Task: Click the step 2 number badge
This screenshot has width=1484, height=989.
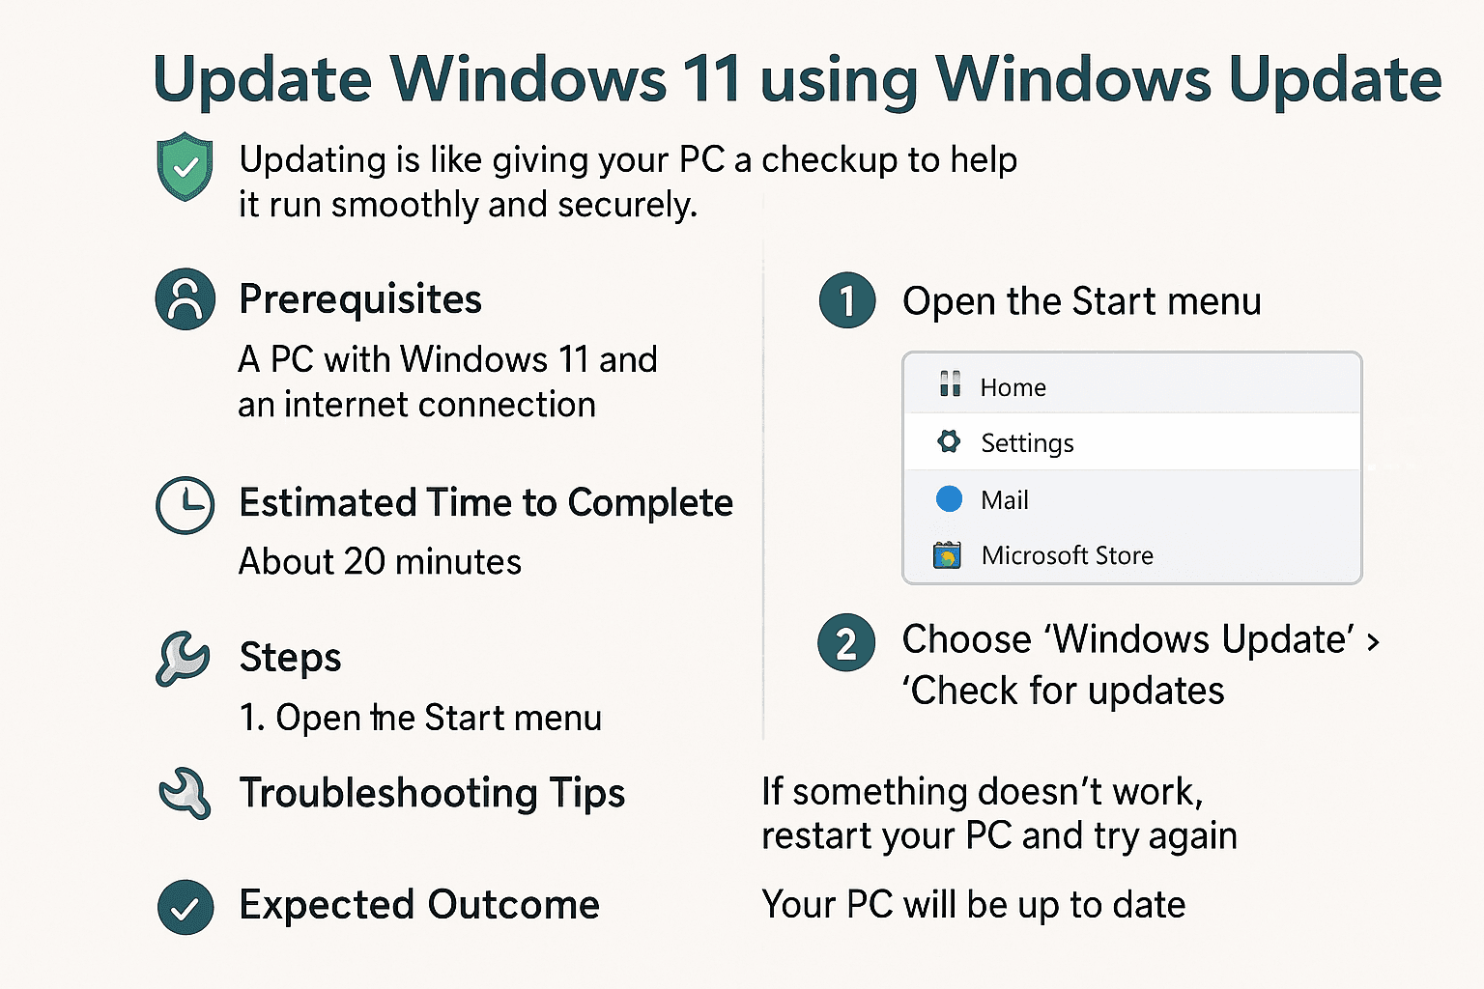Action: point(846,643)
